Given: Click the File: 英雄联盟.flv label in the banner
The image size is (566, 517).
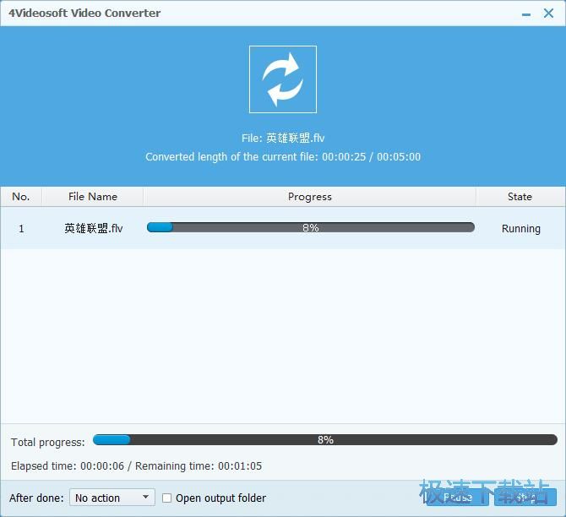Looking at the screenshot, I should pos(283,138).
